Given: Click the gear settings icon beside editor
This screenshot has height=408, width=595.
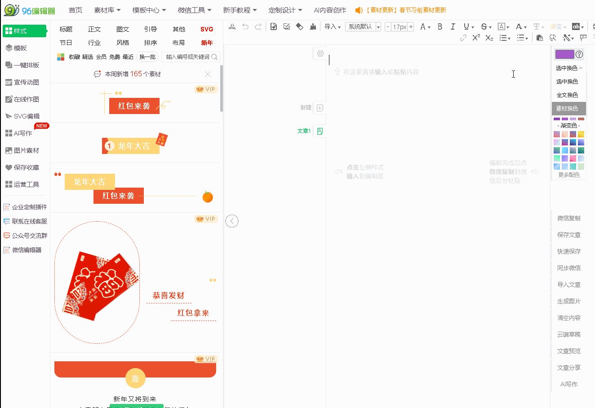Looking at the screenshot, I should (x=320, y=53).
